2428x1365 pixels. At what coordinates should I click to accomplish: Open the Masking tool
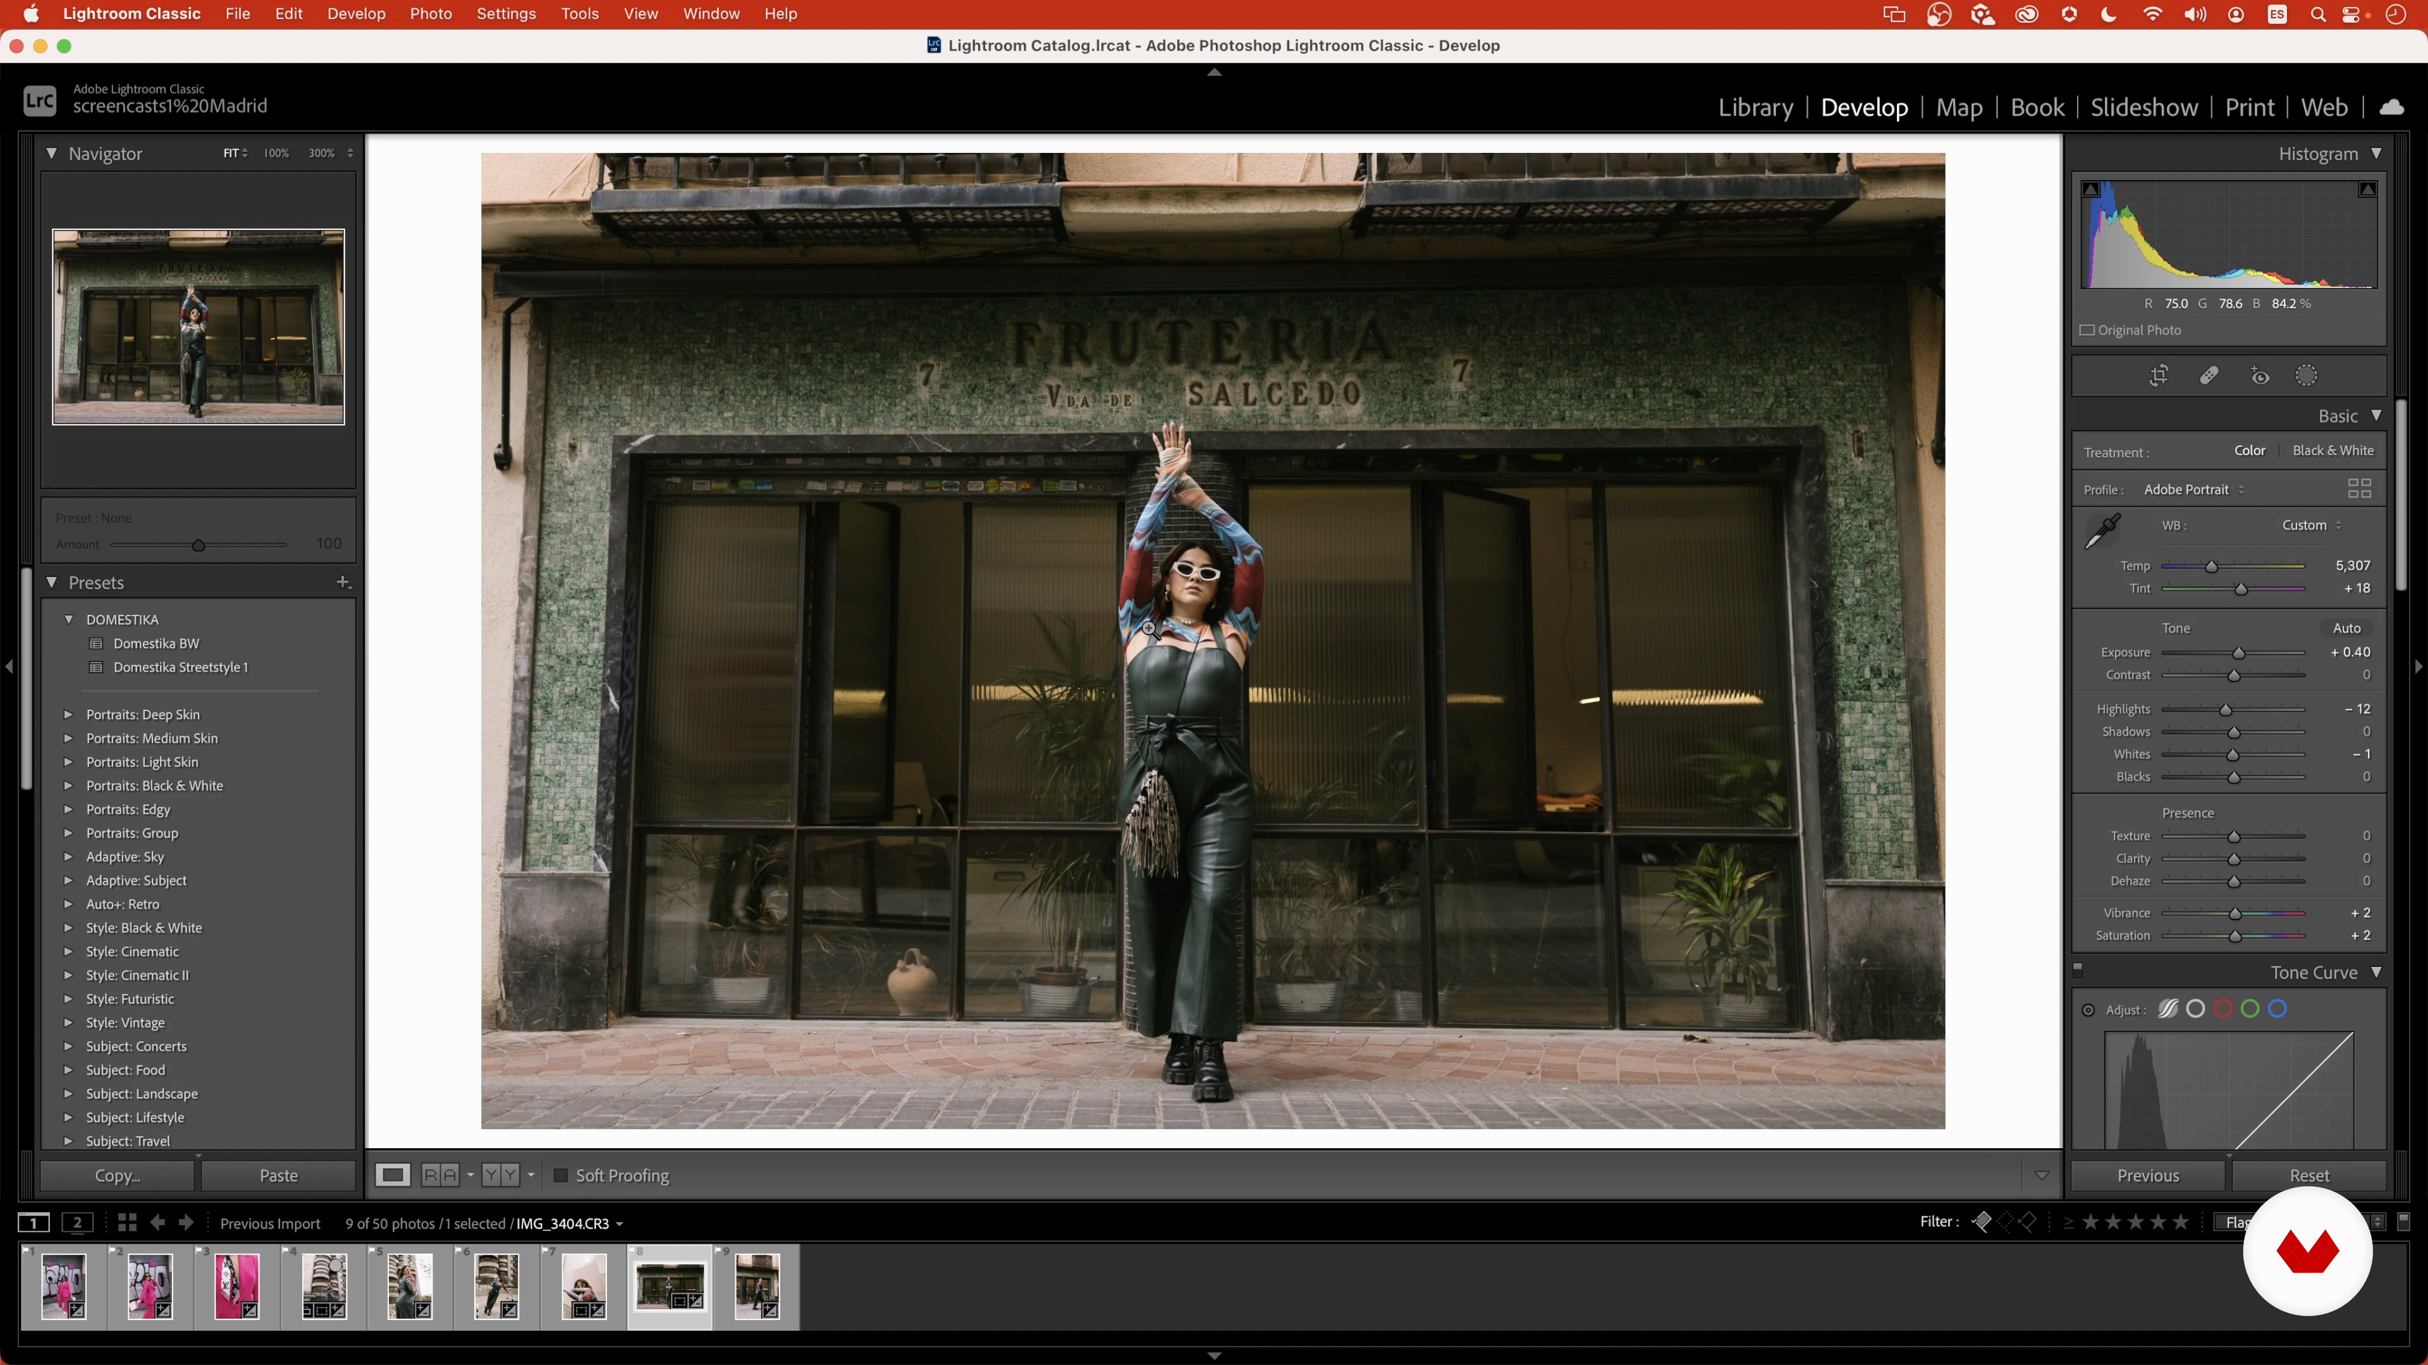[2307, 376]
